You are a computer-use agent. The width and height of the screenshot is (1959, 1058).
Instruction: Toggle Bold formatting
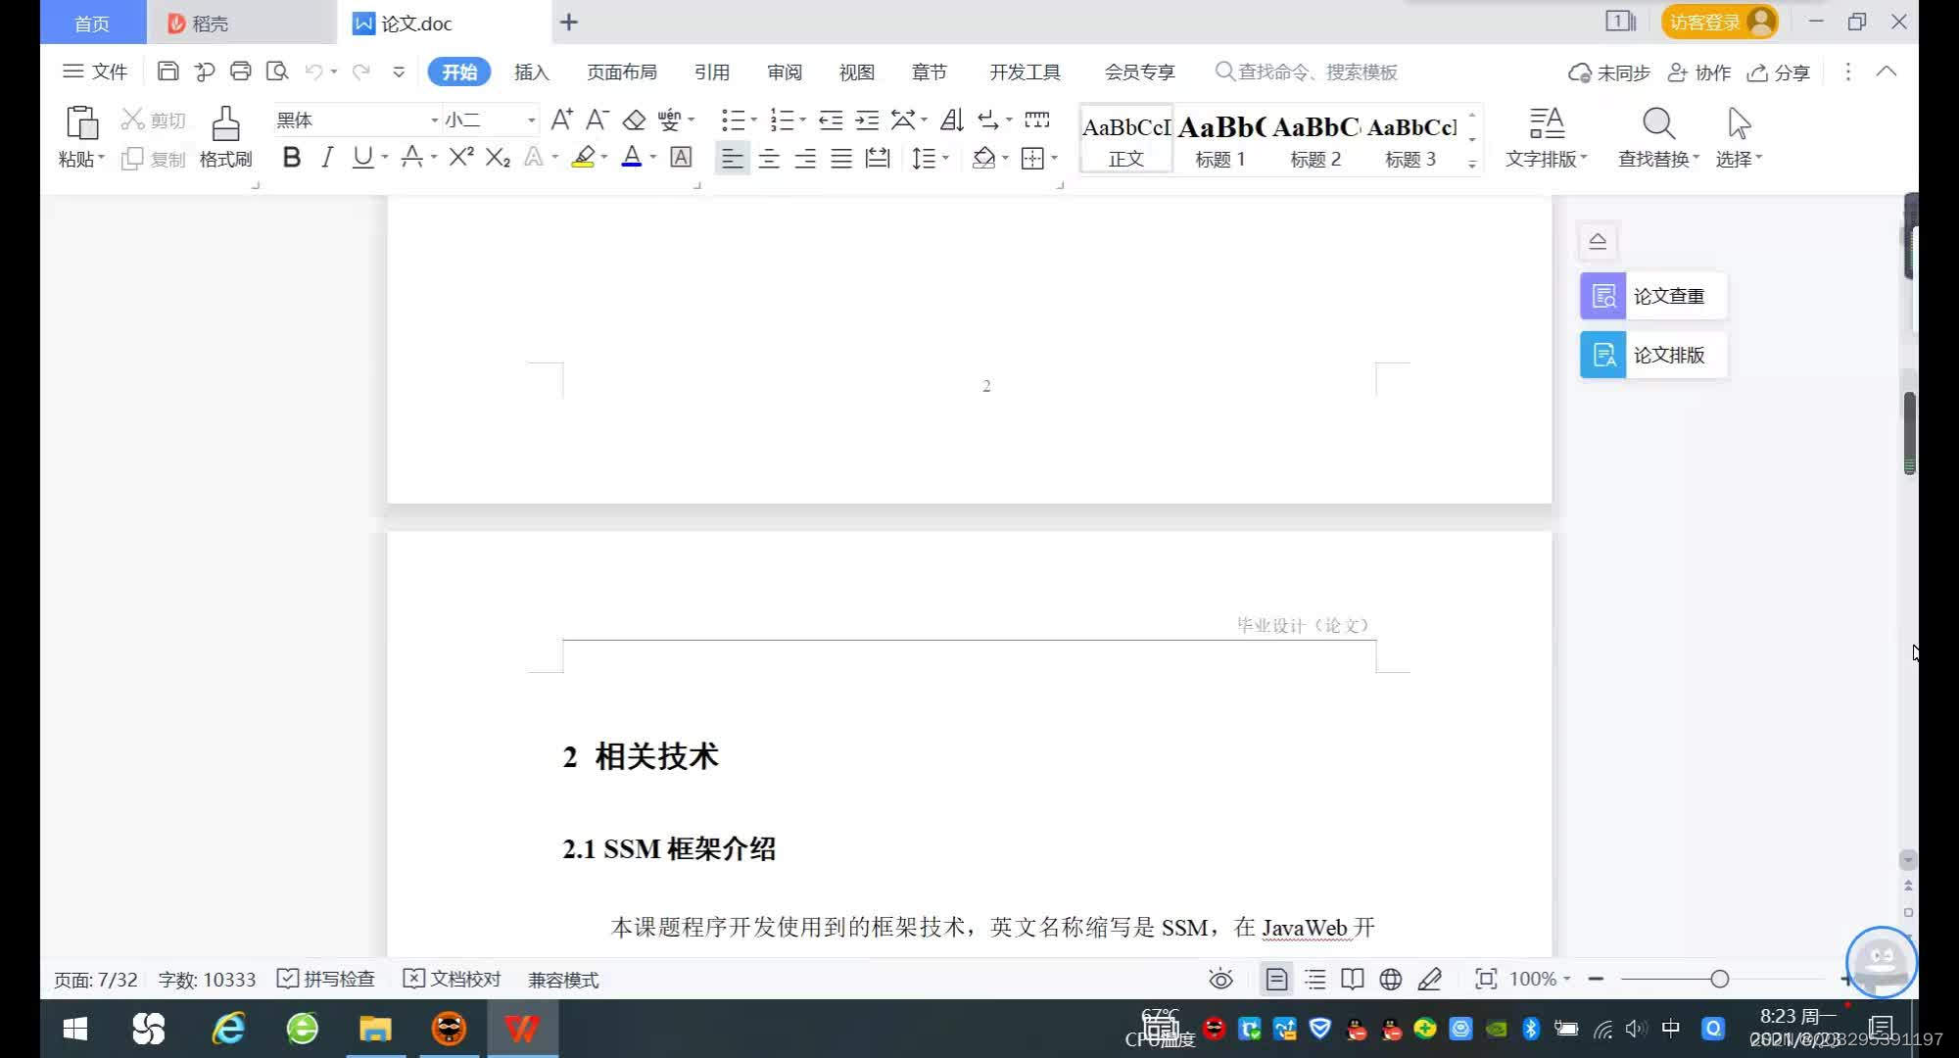click(x=291, y=158)
